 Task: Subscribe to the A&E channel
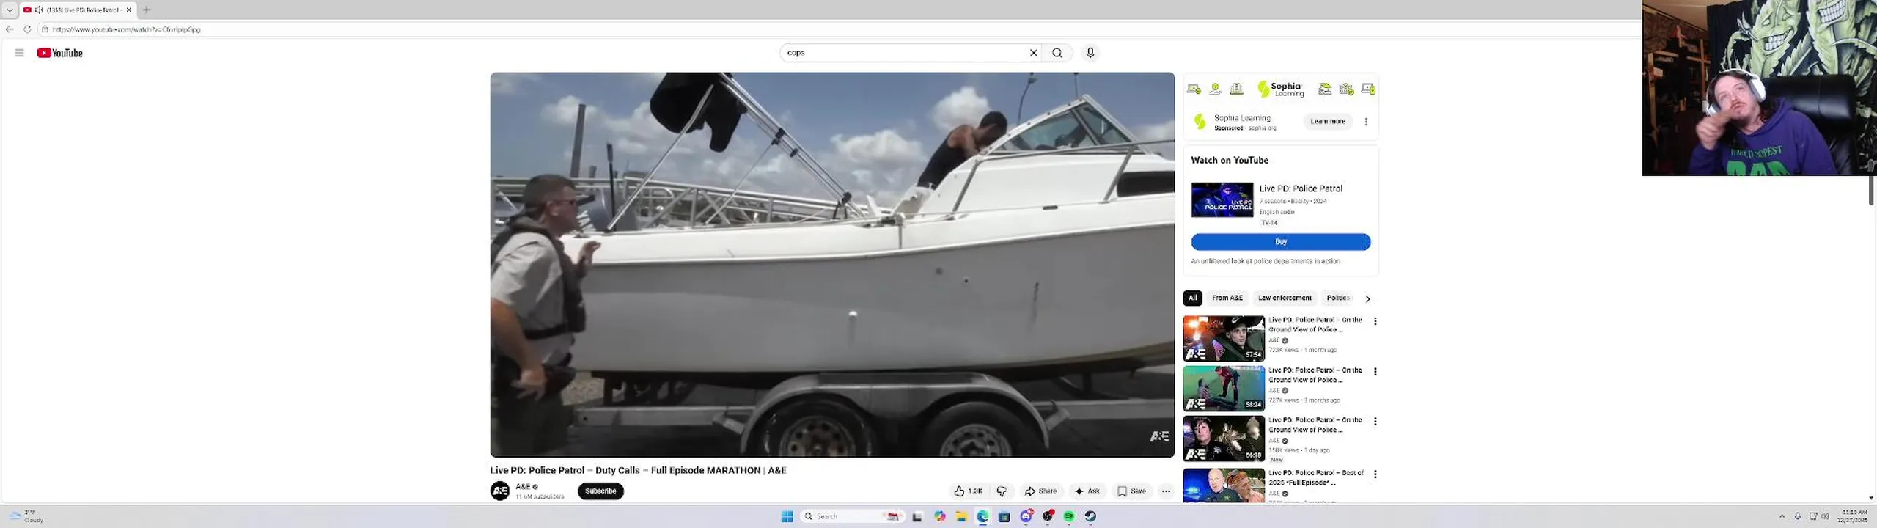(x=600, y=491)
